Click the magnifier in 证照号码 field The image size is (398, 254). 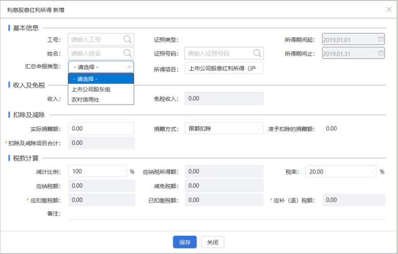pos(257,53)
